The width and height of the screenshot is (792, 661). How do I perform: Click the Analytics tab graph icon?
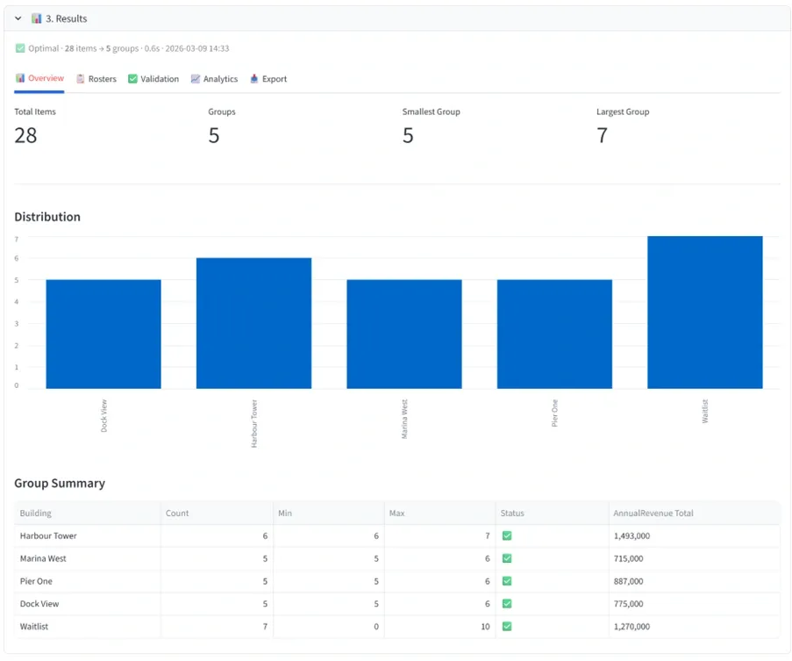tap(196, 79)
